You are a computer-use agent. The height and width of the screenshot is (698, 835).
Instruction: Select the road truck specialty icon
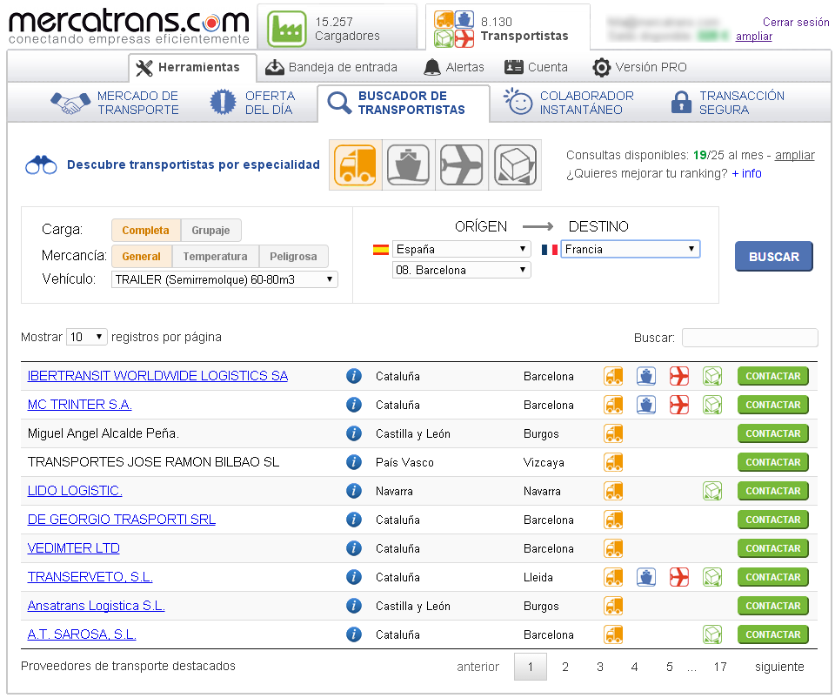(355, 164)
